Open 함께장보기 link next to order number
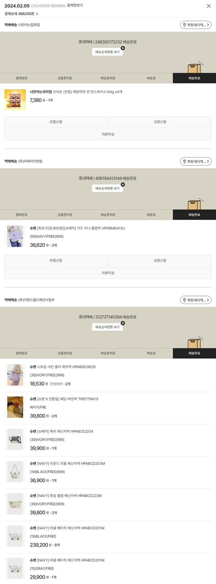The height and width of the screenshot is (584, 216). 75,5
